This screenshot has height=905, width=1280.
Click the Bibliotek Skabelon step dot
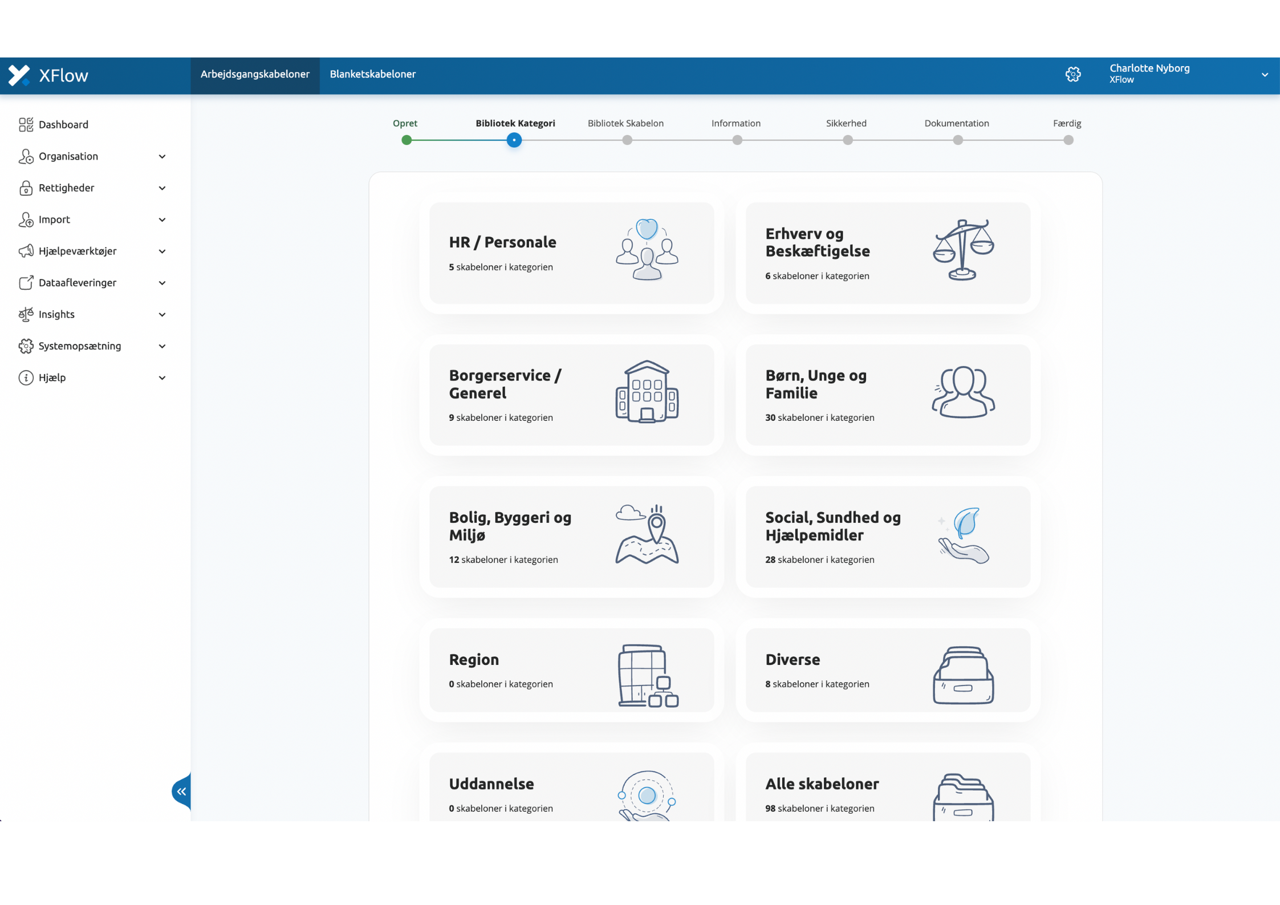[x=627, y=140]
